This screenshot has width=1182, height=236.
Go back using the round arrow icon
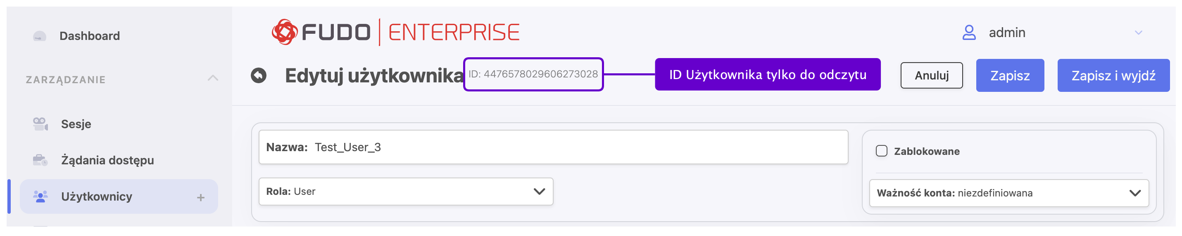click(258, 75)
